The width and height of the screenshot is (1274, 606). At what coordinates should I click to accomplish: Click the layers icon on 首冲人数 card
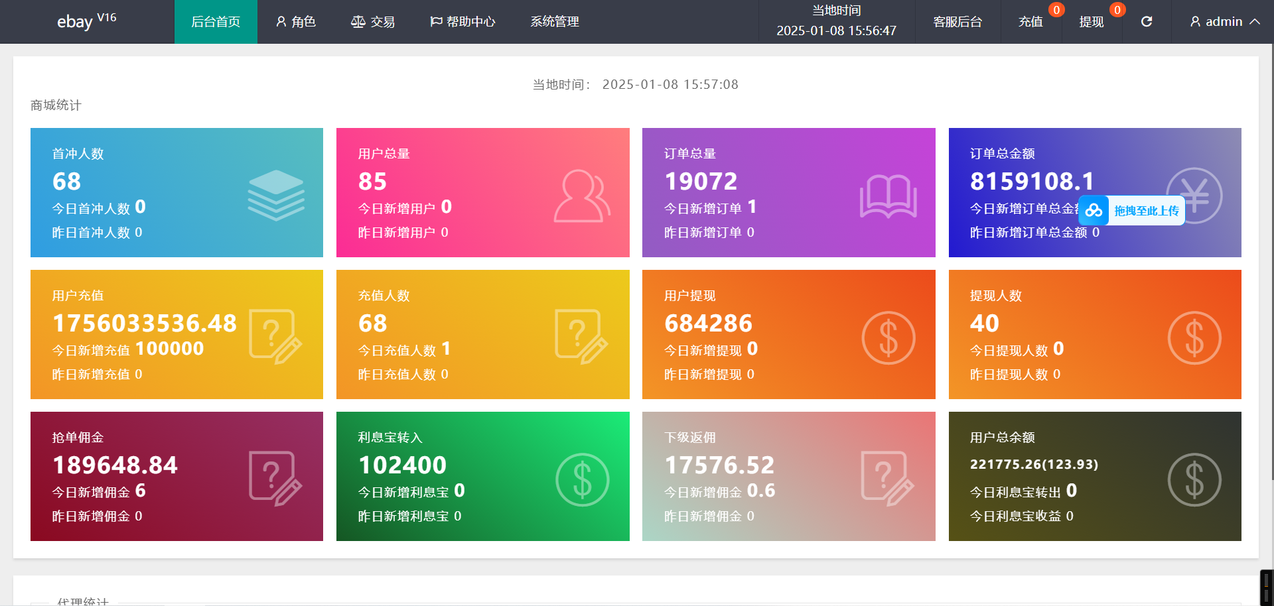point(275,196)
